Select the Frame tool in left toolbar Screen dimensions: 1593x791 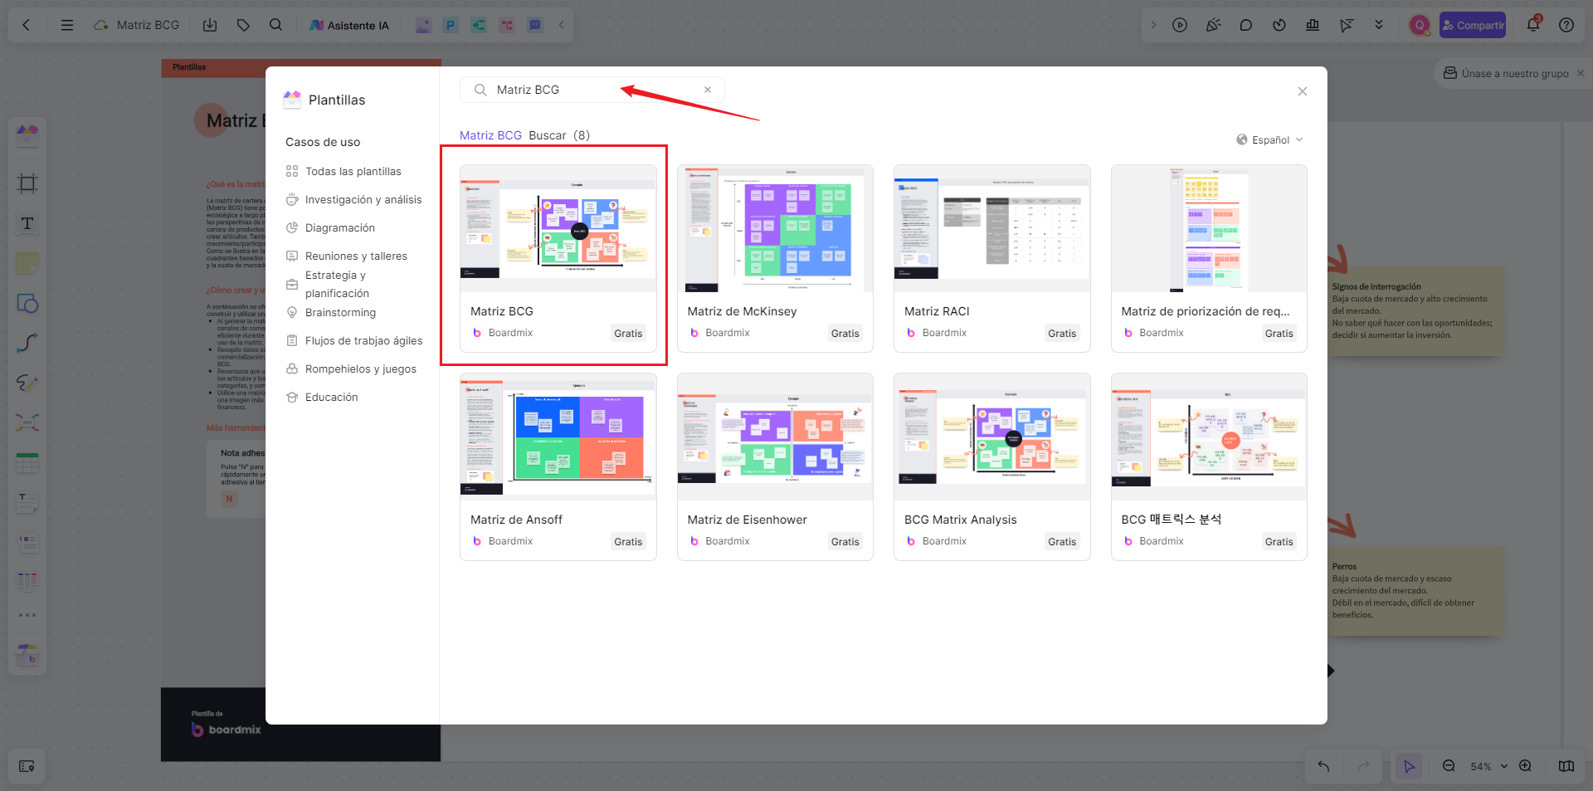pos(27,183)
